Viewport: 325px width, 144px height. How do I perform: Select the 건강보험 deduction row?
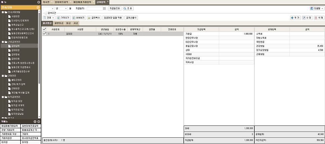[x=290, y=46]
